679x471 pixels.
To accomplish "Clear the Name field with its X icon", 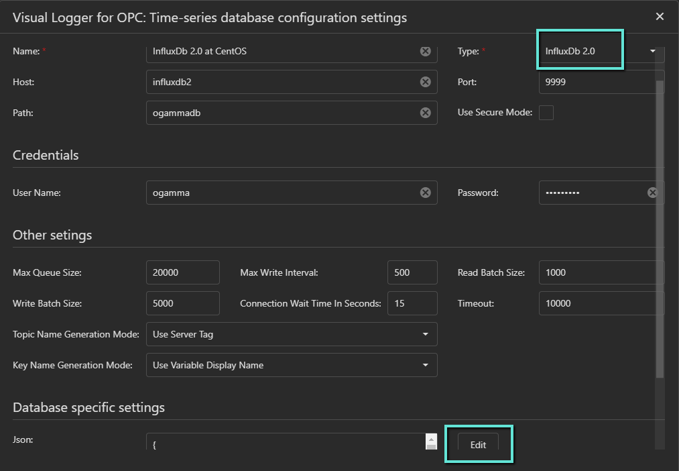I will click(x=425, y=51).
